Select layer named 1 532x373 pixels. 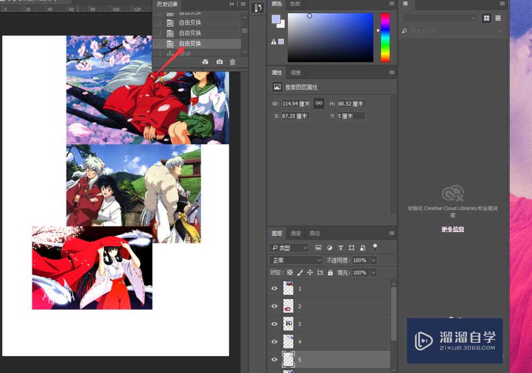pos(329,288)
